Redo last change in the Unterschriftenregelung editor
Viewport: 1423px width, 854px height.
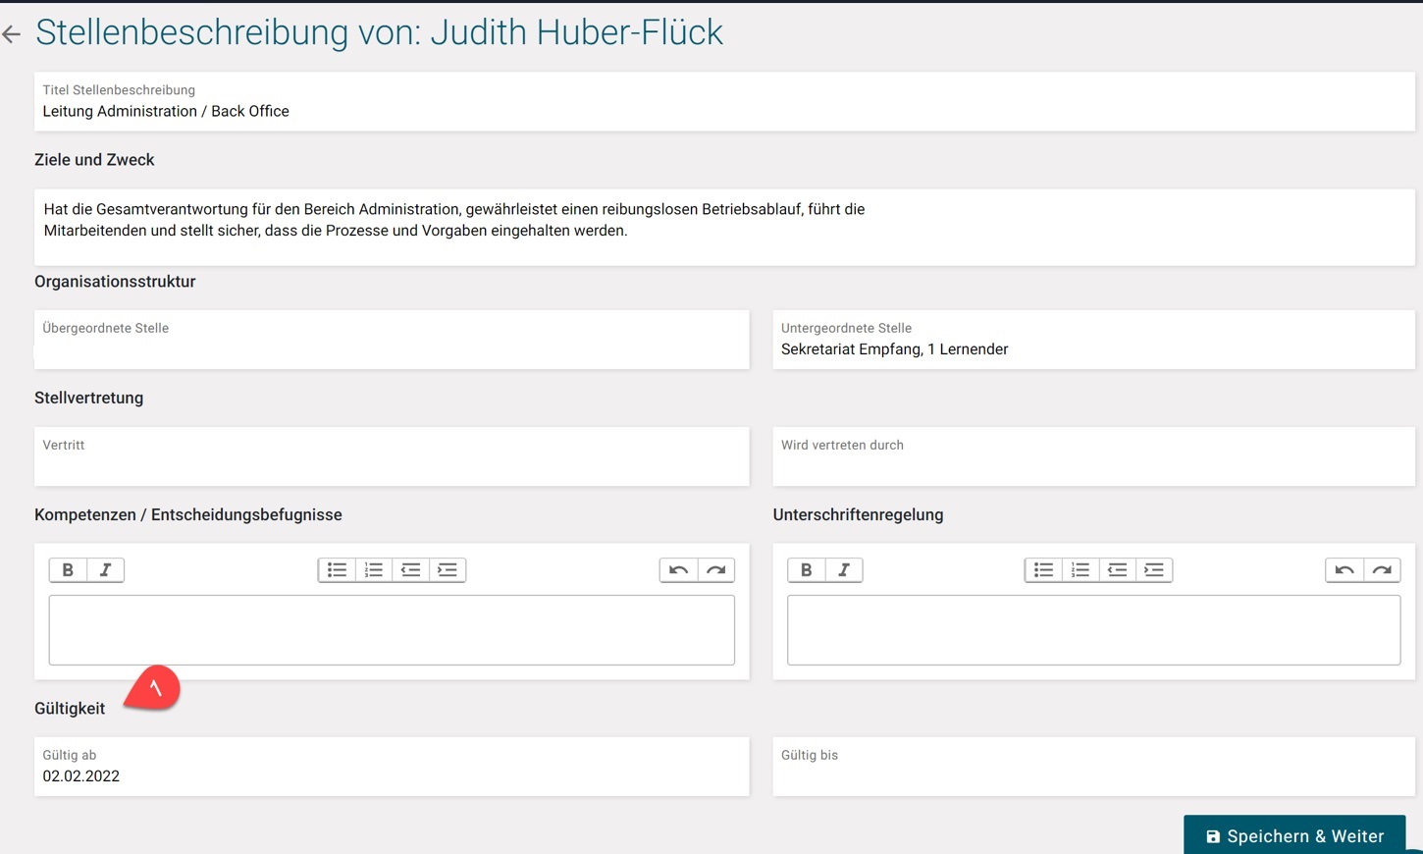coord(1382,570)
